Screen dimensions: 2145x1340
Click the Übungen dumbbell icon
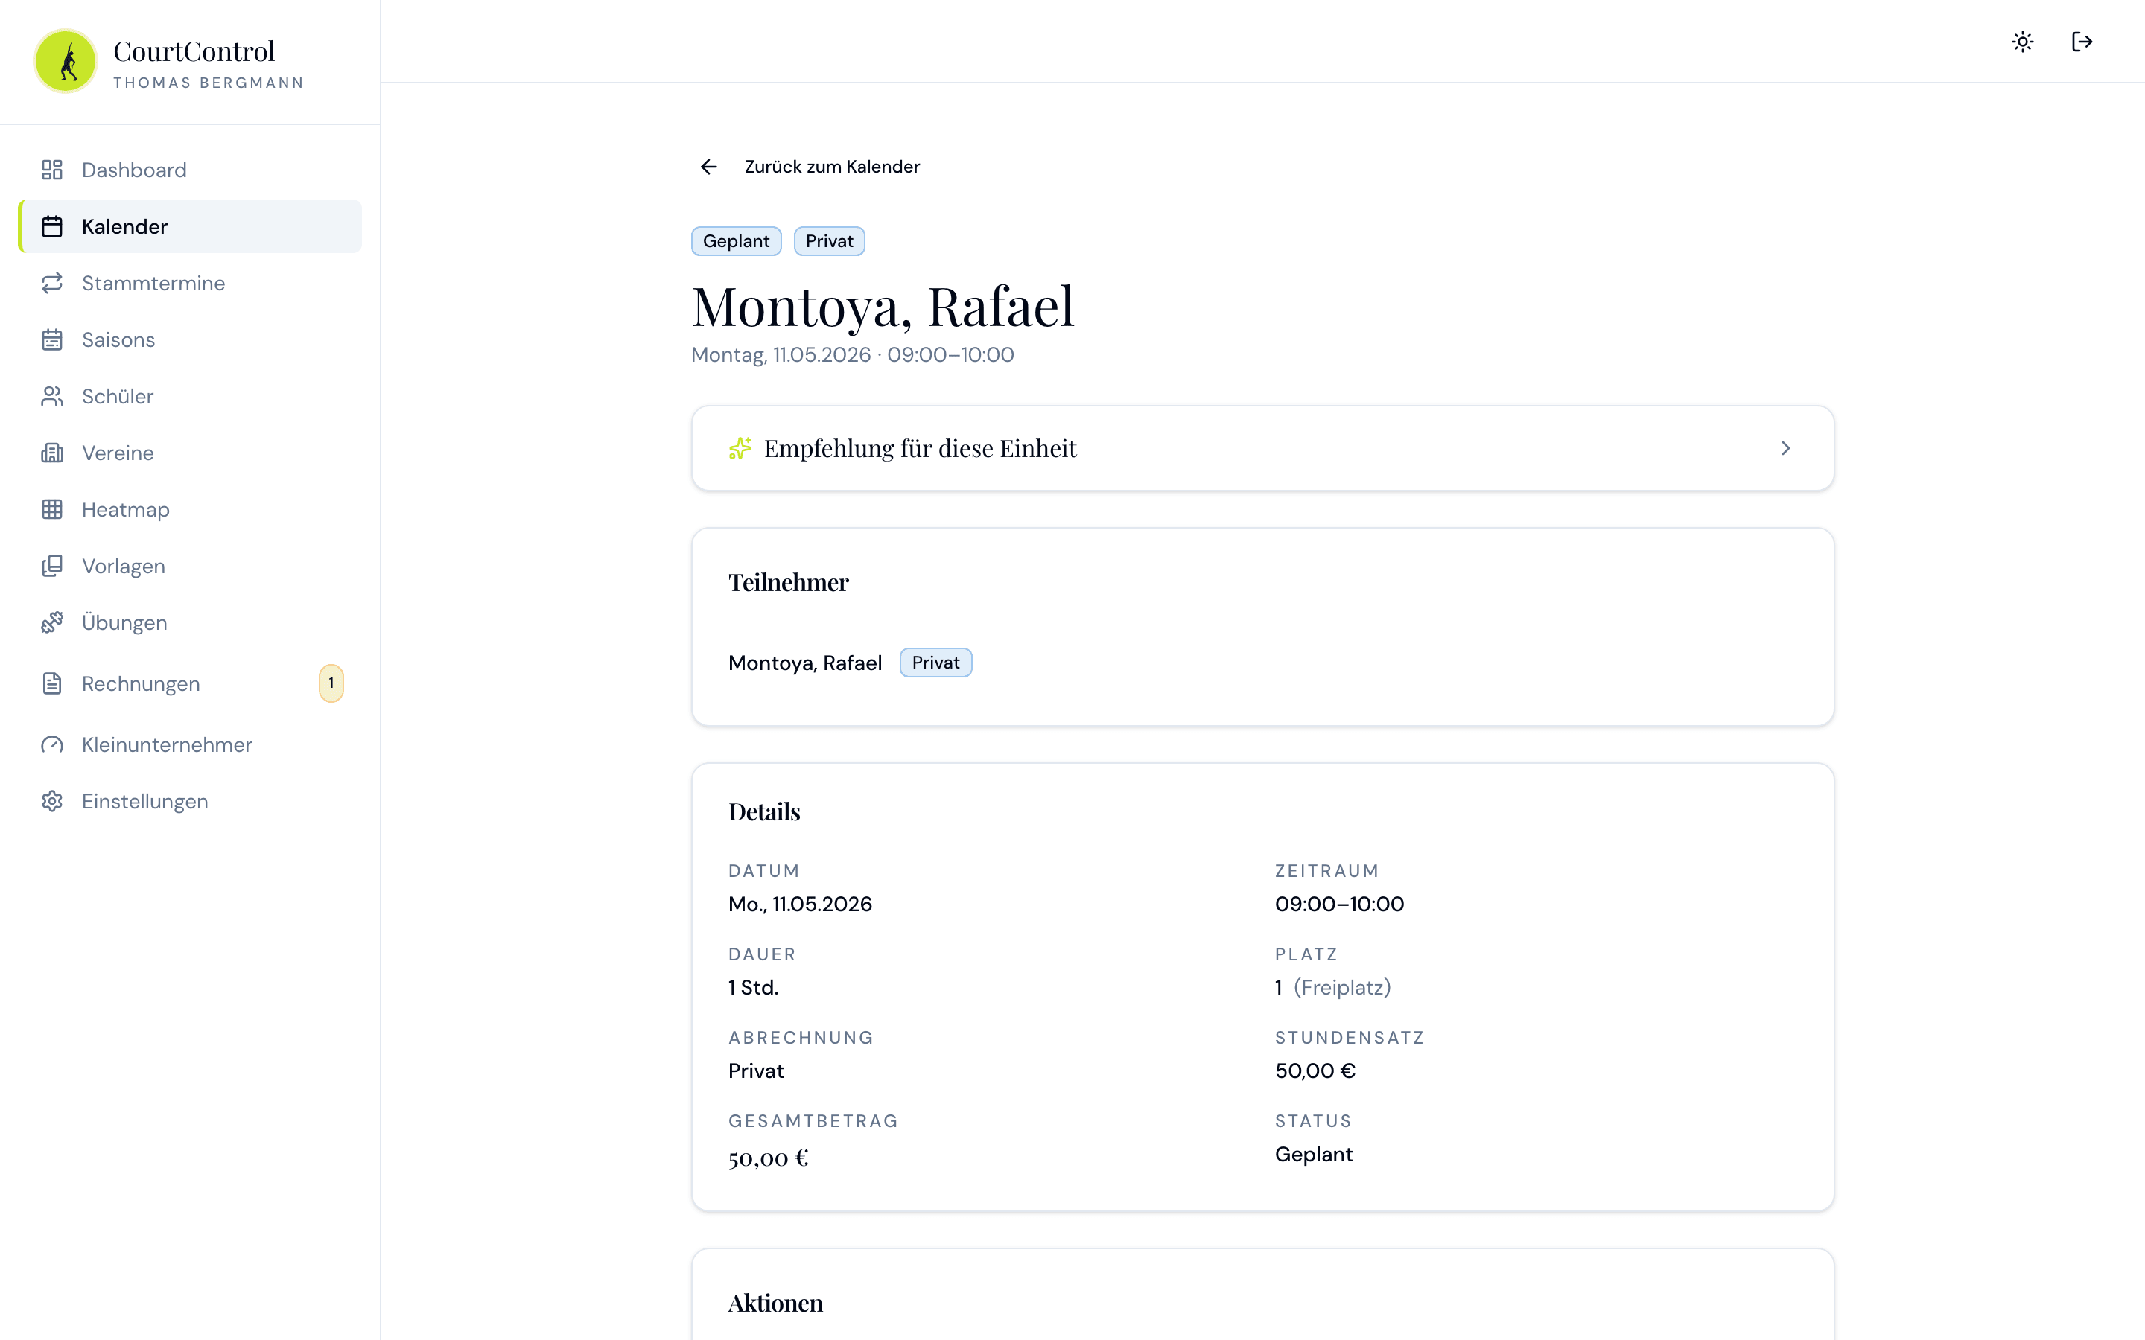coord(52,623)
